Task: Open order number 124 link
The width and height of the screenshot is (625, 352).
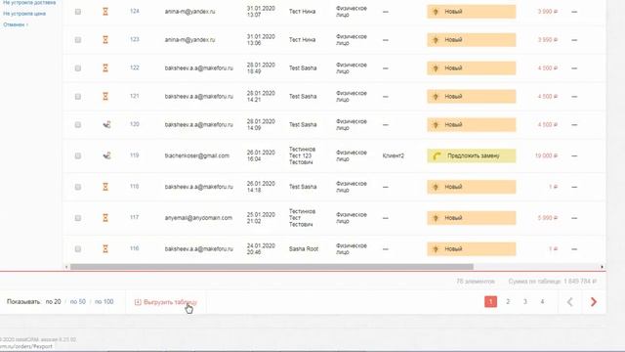Action: point(135,11)
